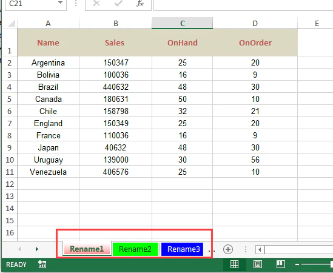Select OnHand value 50 for Canada
This screenshot has height=273, width=333.
tap(182, 99)
